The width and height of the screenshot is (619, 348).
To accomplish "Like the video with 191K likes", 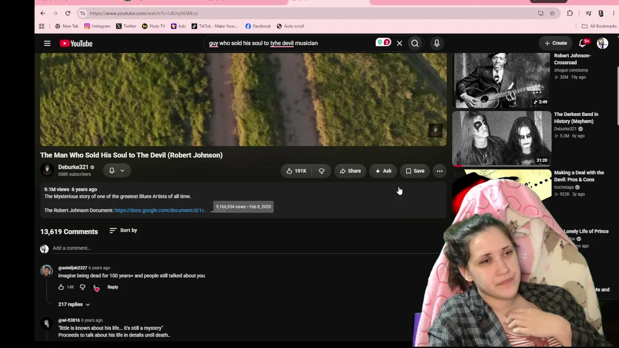I will pos(296,171).
